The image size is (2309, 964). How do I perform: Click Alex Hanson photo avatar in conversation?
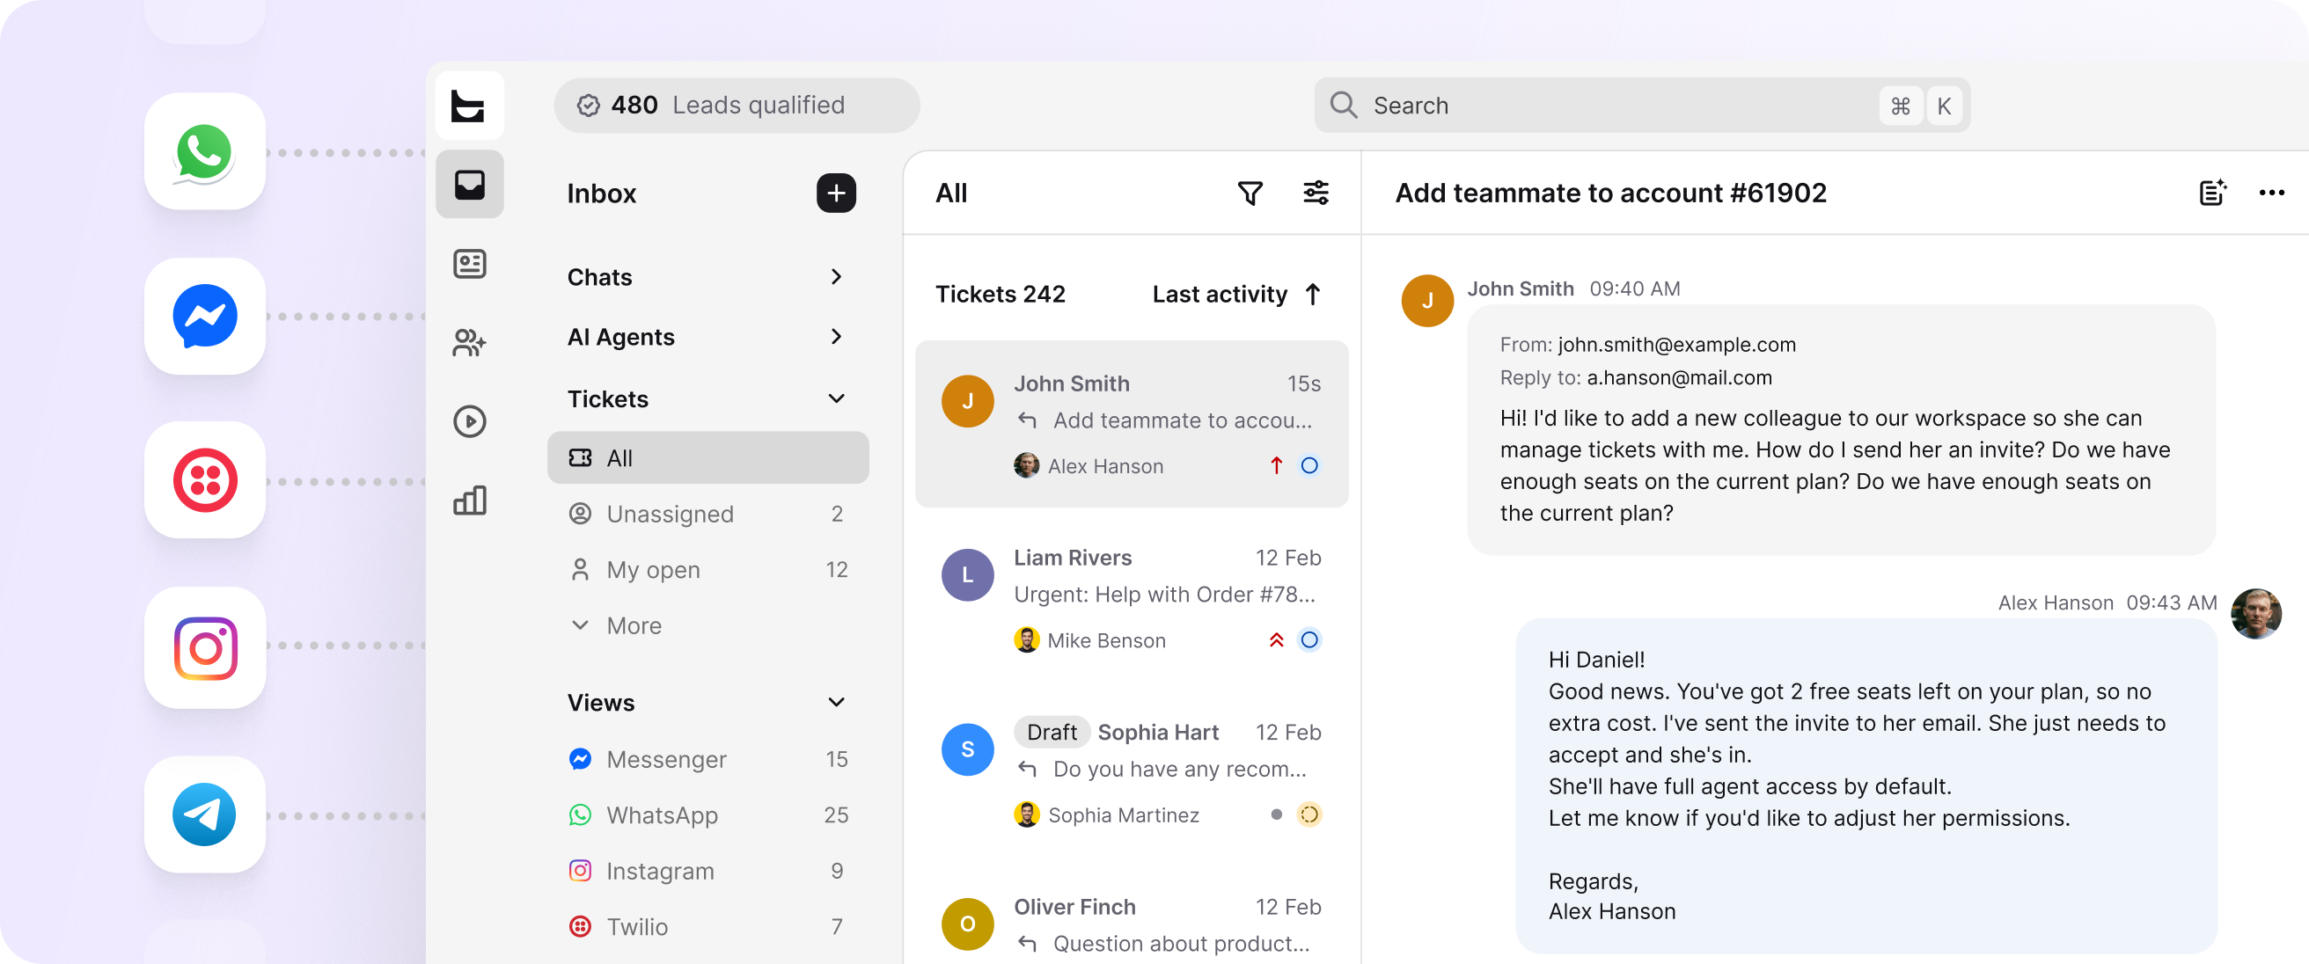click(x=2255, y=614)
